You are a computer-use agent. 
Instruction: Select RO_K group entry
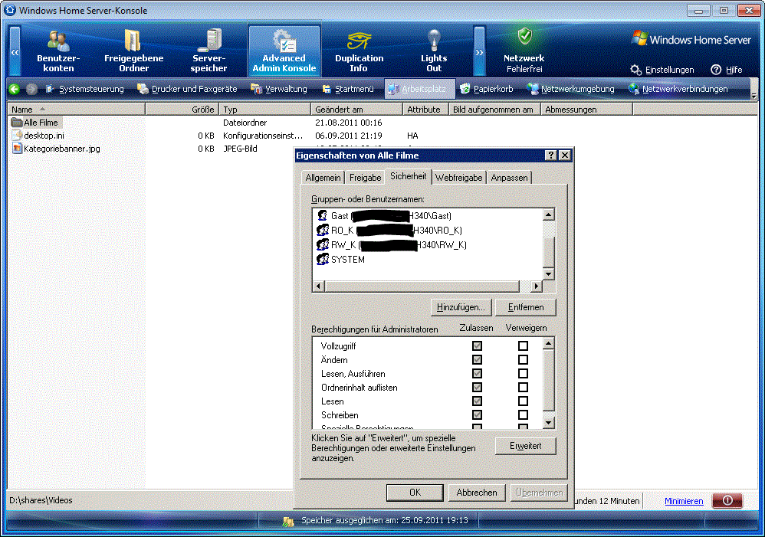(389, 231)
